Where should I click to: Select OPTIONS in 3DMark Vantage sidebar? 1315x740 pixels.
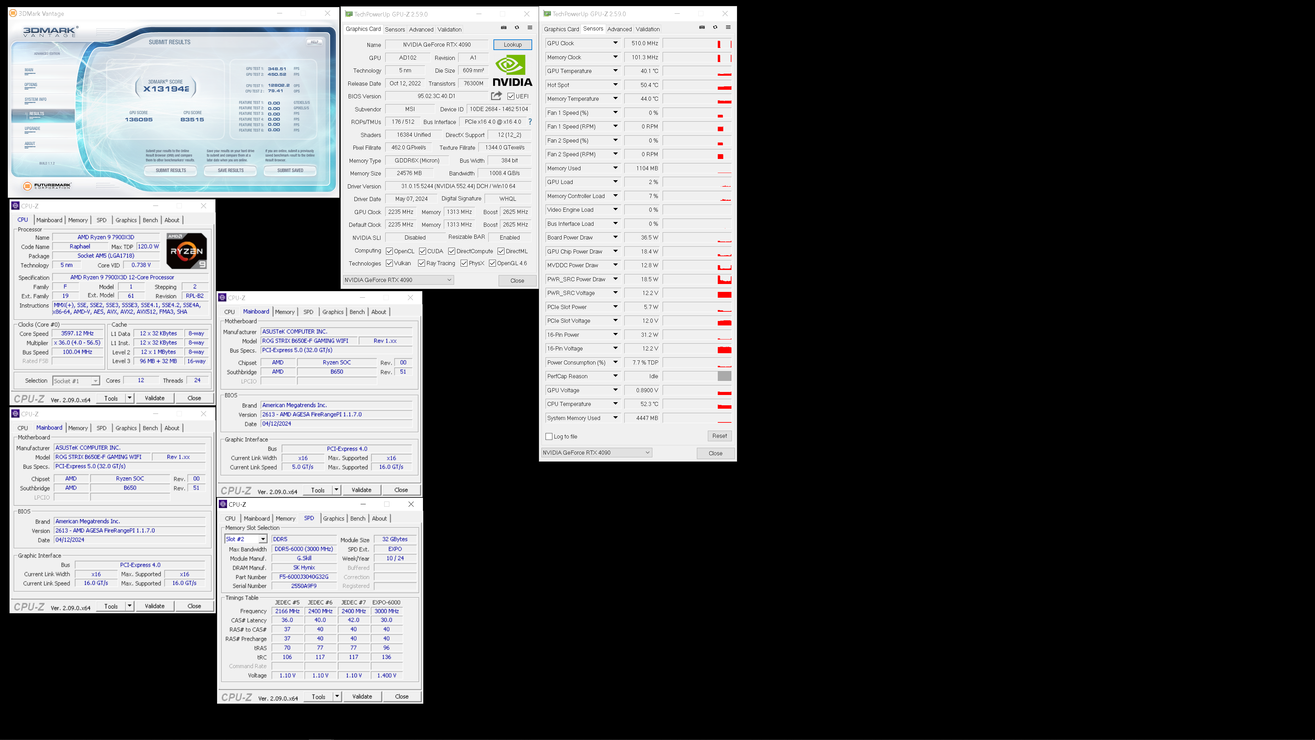30,85
